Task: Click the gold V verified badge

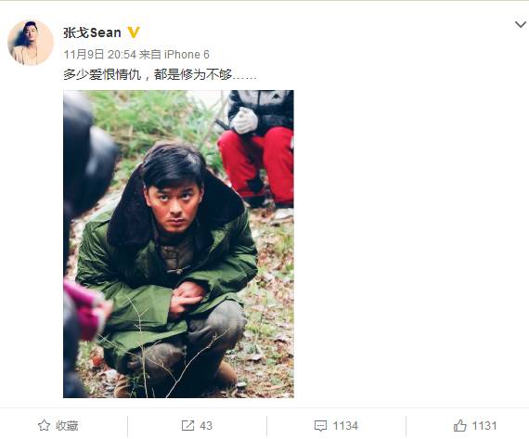Action: tap(134, 32)
